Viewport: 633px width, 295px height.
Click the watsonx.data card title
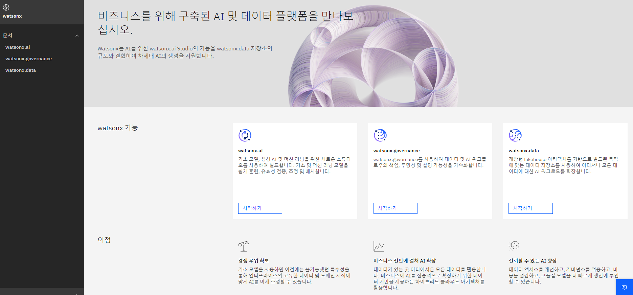coord(524,151)
